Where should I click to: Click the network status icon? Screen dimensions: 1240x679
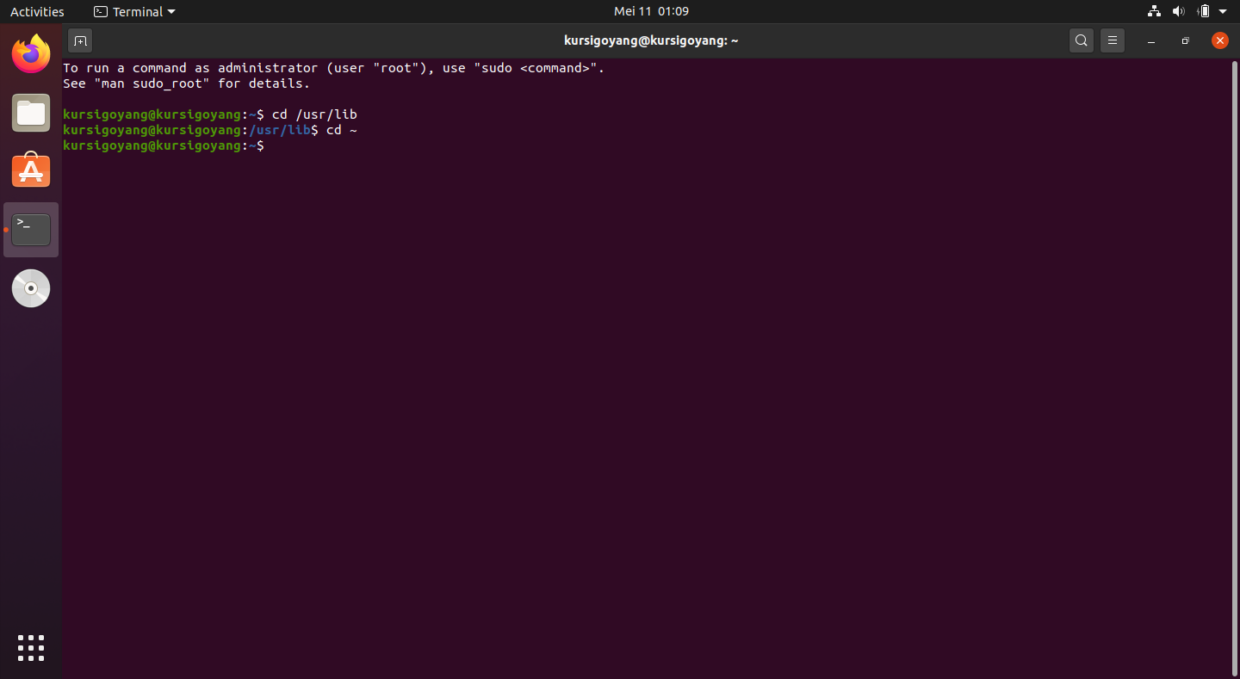tap(1155, 11)
